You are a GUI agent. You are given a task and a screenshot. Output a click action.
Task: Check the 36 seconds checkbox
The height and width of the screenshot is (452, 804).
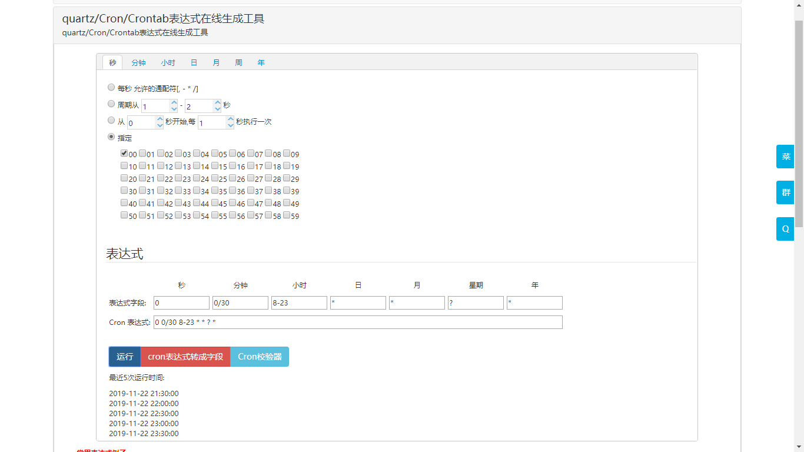(x=232, y=191)
